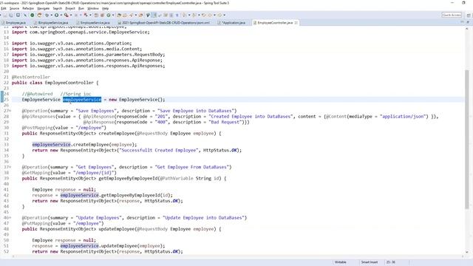Go to Last Edit Location icon
Viewport: 473px width, 266px height.
tap(204, 15)
